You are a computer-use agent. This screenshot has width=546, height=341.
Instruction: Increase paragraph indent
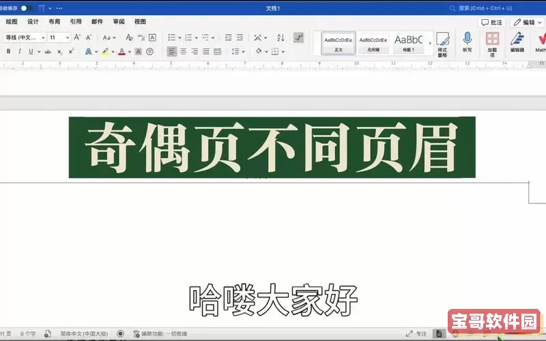coord(240,38)
